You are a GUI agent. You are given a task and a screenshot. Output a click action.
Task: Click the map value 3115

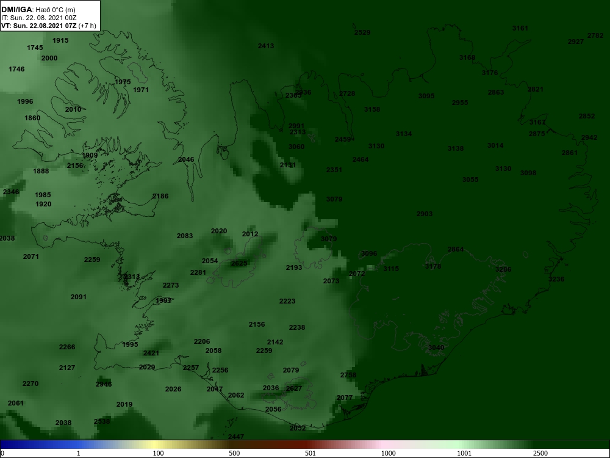click(x=391, y=269)
